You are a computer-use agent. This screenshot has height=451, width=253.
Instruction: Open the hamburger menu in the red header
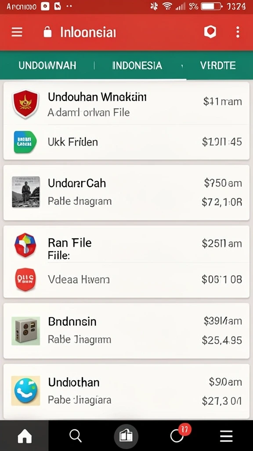point(17,32)
